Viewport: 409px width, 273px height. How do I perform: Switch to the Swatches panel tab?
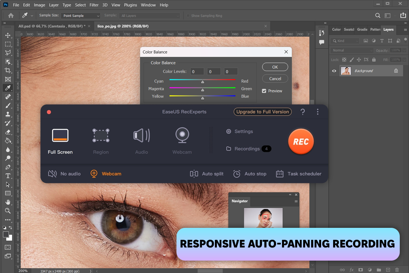pyautogui.click(x=349, y=30)
